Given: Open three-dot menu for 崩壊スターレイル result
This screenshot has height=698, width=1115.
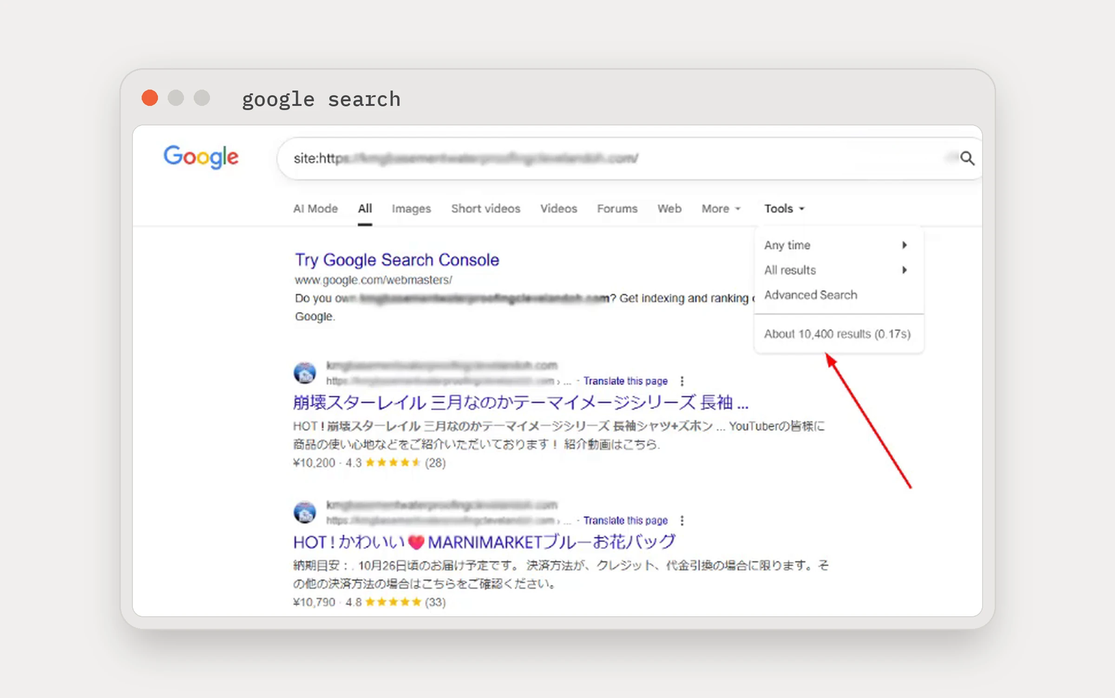Looking at the screenshot, I should point(682,381).
